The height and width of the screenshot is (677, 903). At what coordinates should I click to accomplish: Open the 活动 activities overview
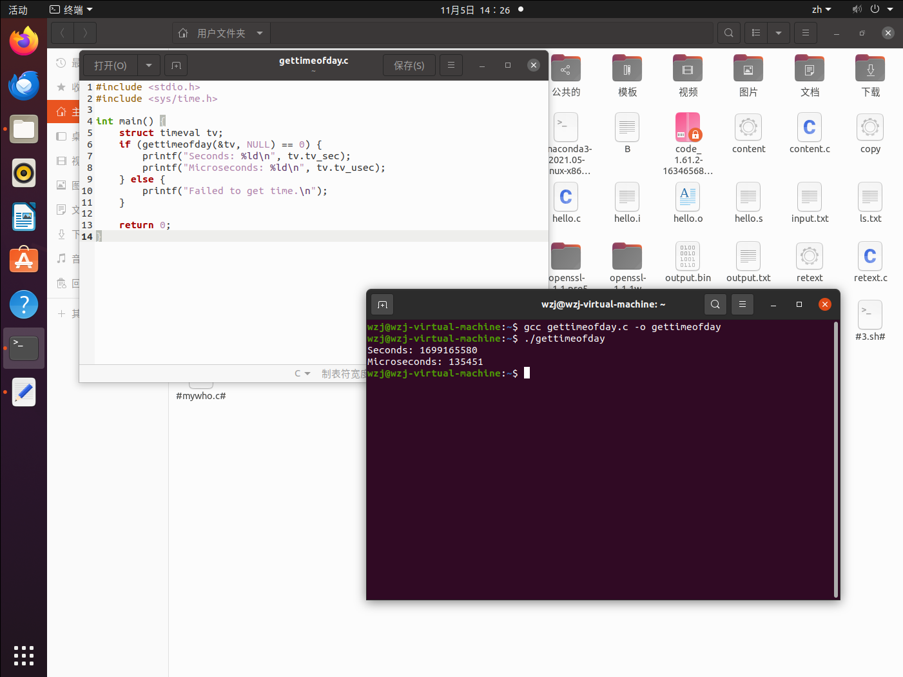click(x=18, y=10)
